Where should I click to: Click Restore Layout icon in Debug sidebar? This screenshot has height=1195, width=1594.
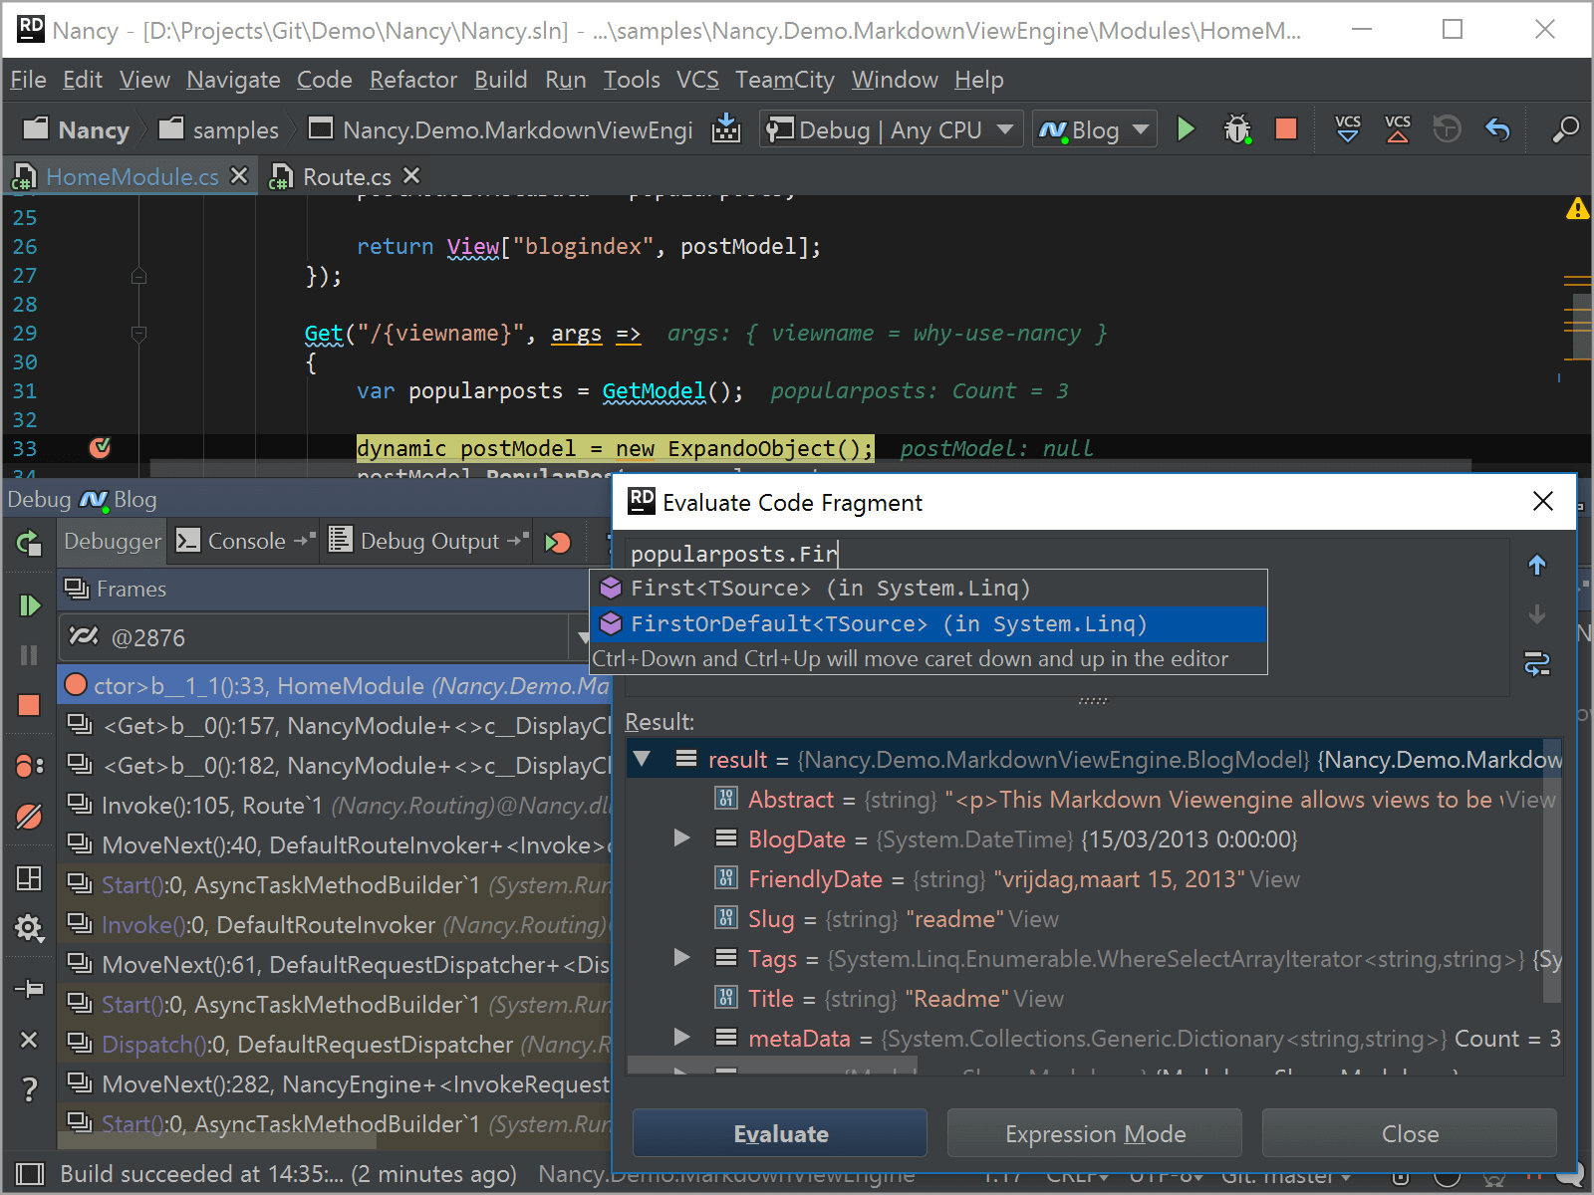coord(29,878)
